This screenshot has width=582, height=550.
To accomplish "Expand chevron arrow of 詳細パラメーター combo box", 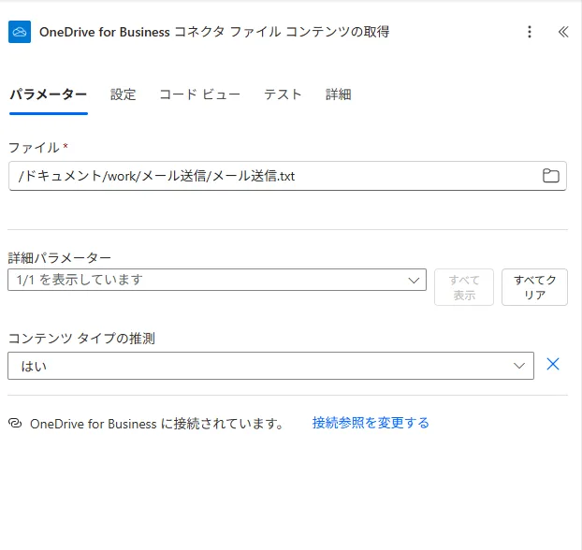I will [414, 281].
